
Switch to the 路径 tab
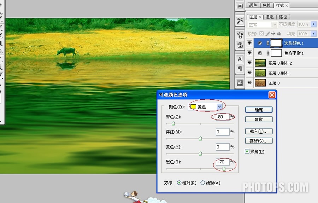click(x=283, y=17)
